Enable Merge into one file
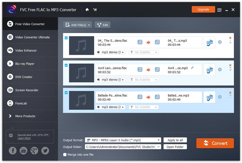This screenshot has width=242, height=163. 65,154
